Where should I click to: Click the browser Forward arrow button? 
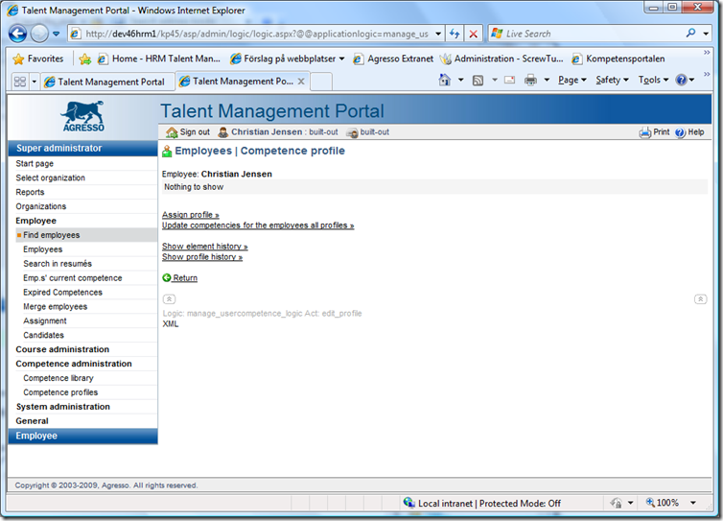(39, 34)
